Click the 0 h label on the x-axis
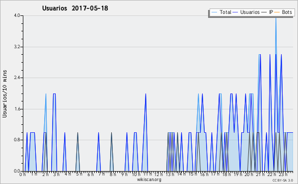 click(22, 174)
